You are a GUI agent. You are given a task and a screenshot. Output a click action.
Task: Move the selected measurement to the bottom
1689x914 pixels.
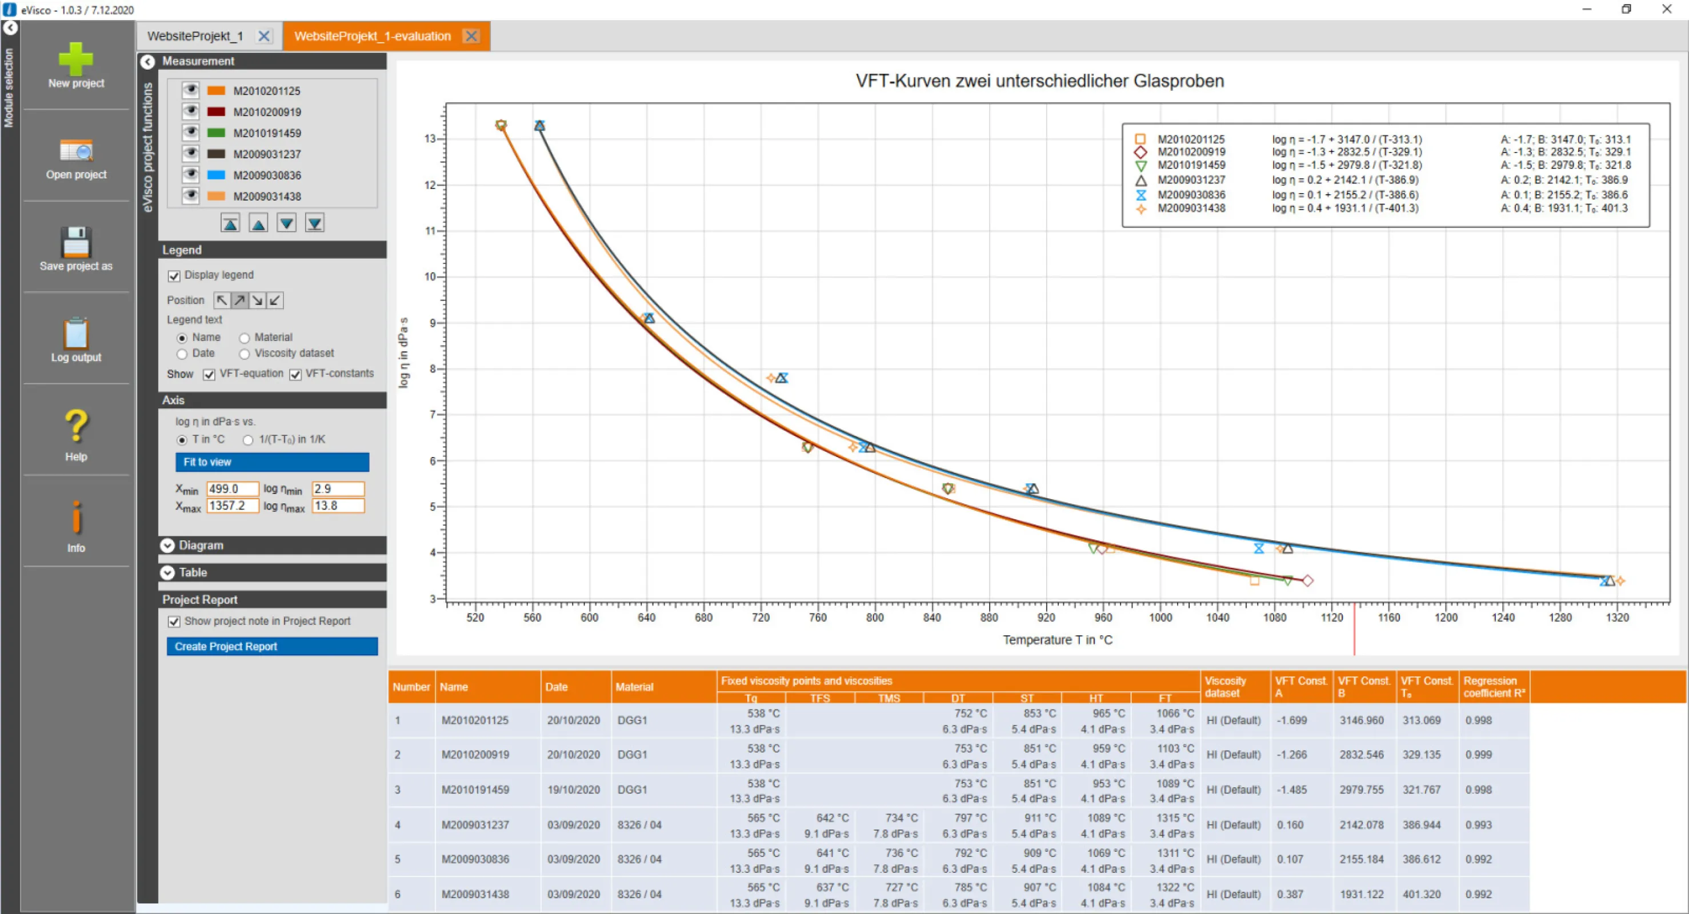pyautogui.click(x=315, y=223)
